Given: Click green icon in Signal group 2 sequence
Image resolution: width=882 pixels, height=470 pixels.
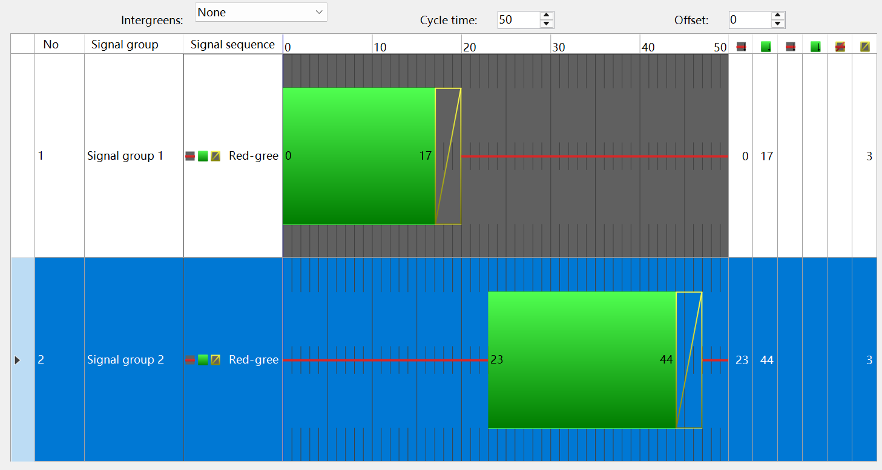Looking at the screenshot, I should click(203, 360).
